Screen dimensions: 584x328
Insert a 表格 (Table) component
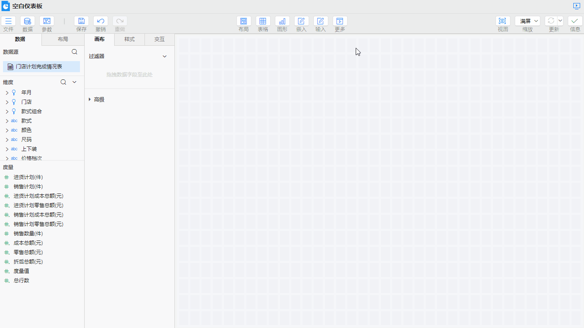click(263, 21)
